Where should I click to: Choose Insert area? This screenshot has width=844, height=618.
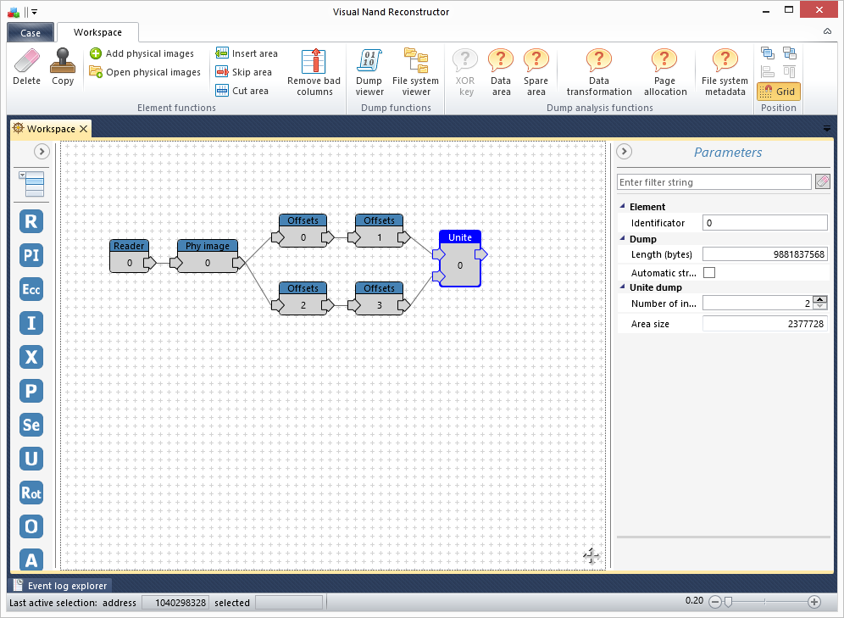(247, 53)
